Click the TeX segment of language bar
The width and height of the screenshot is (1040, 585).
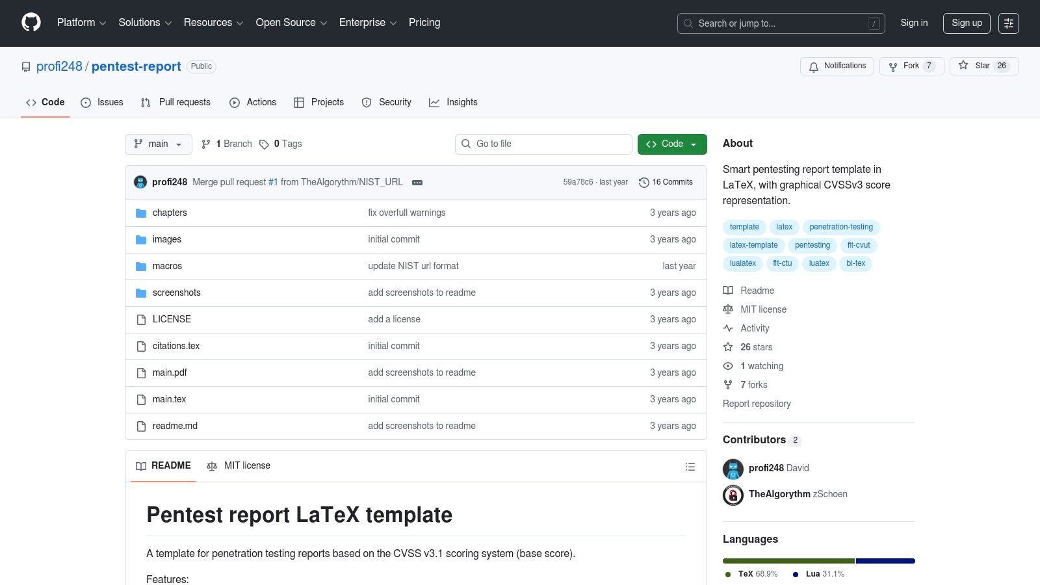[x=788, y=561]
